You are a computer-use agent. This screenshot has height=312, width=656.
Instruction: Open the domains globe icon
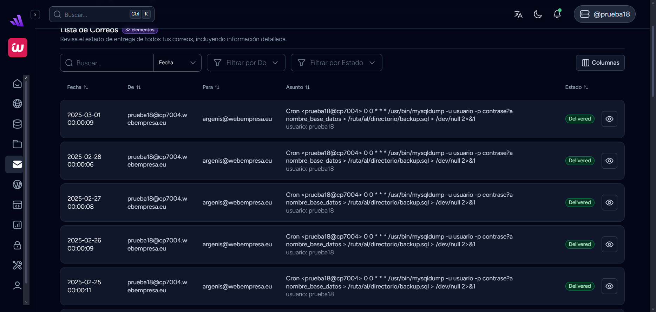(17, 104)
